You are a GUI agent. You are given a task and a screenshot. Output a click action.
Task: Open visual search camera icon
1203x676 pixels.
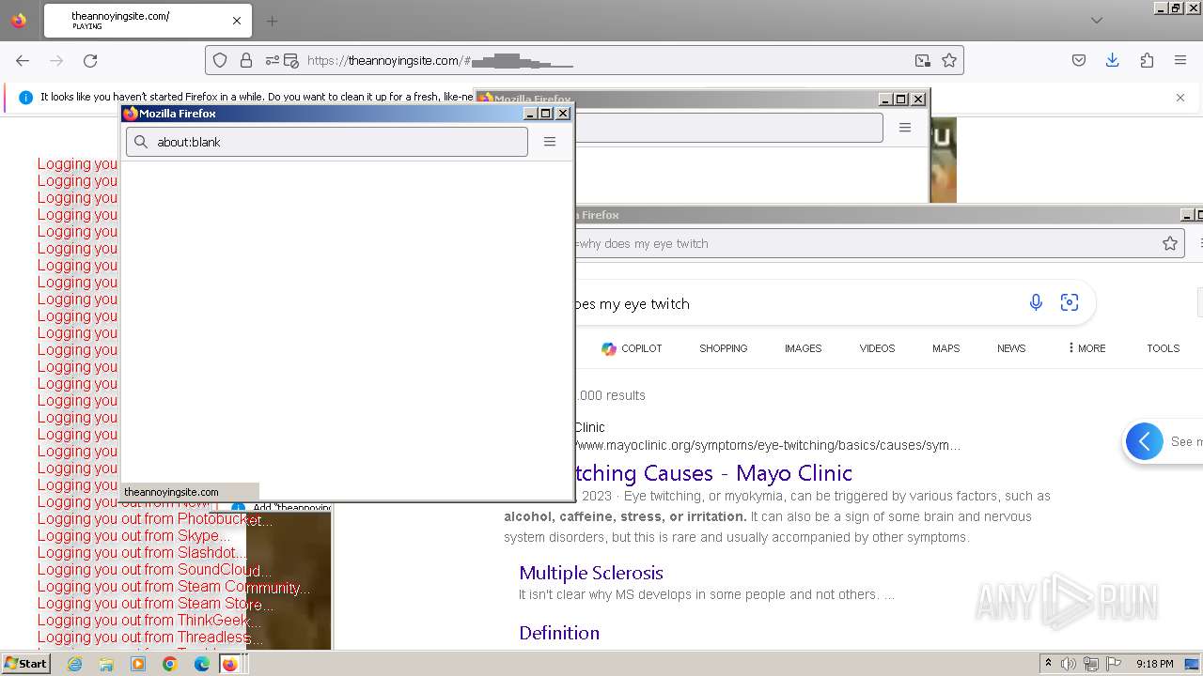[x=1070, y=302]
